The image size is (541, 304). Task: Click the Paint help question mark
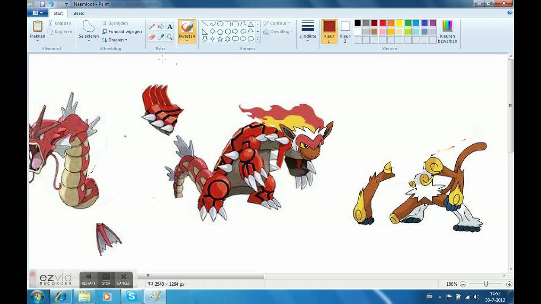[x=509, y=13]
